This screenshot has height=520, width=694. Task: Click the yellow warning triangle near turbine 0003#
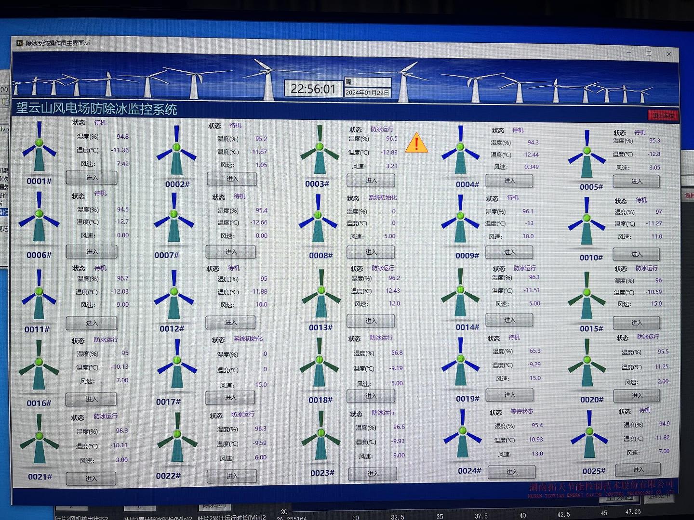(x=416, y=143)
